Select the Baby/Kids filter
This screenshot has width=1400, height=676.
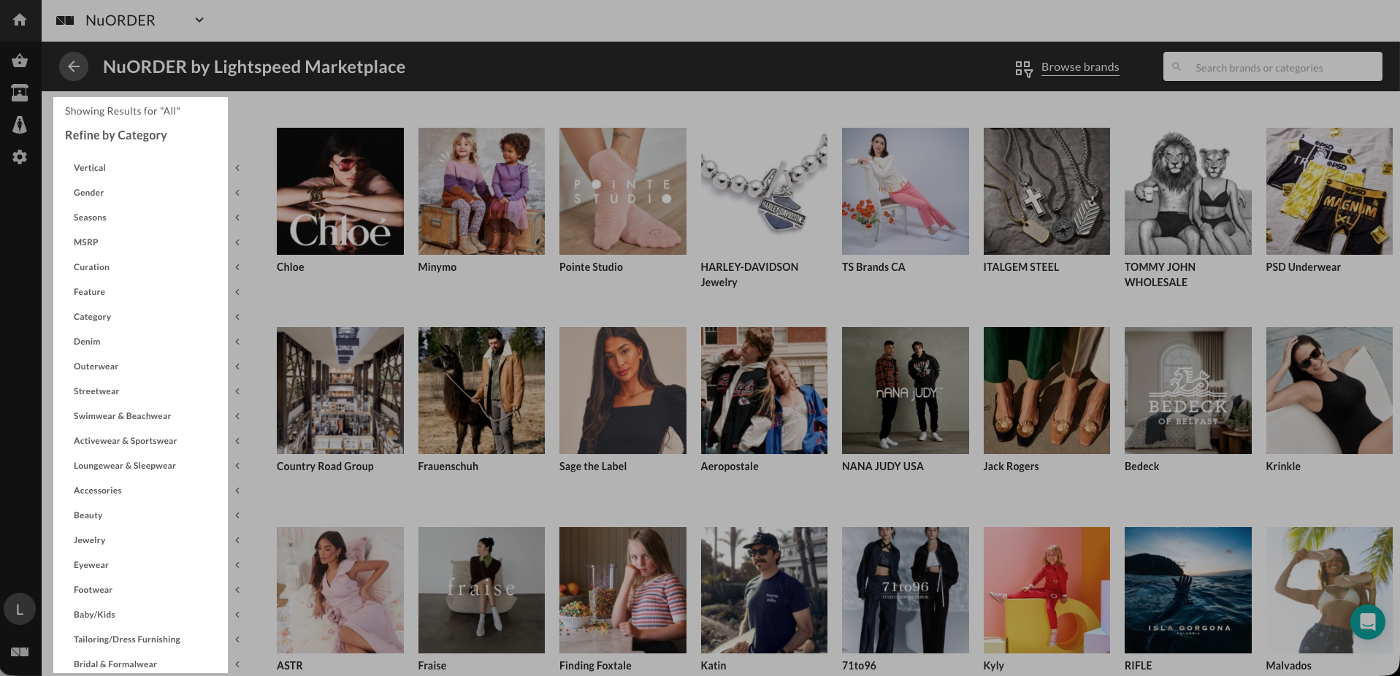tap(94, 615)
